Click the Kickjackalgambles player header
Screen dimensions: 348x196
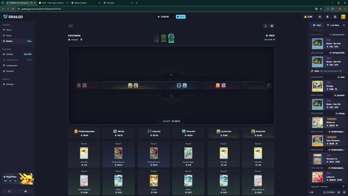(x=84, y=133)
